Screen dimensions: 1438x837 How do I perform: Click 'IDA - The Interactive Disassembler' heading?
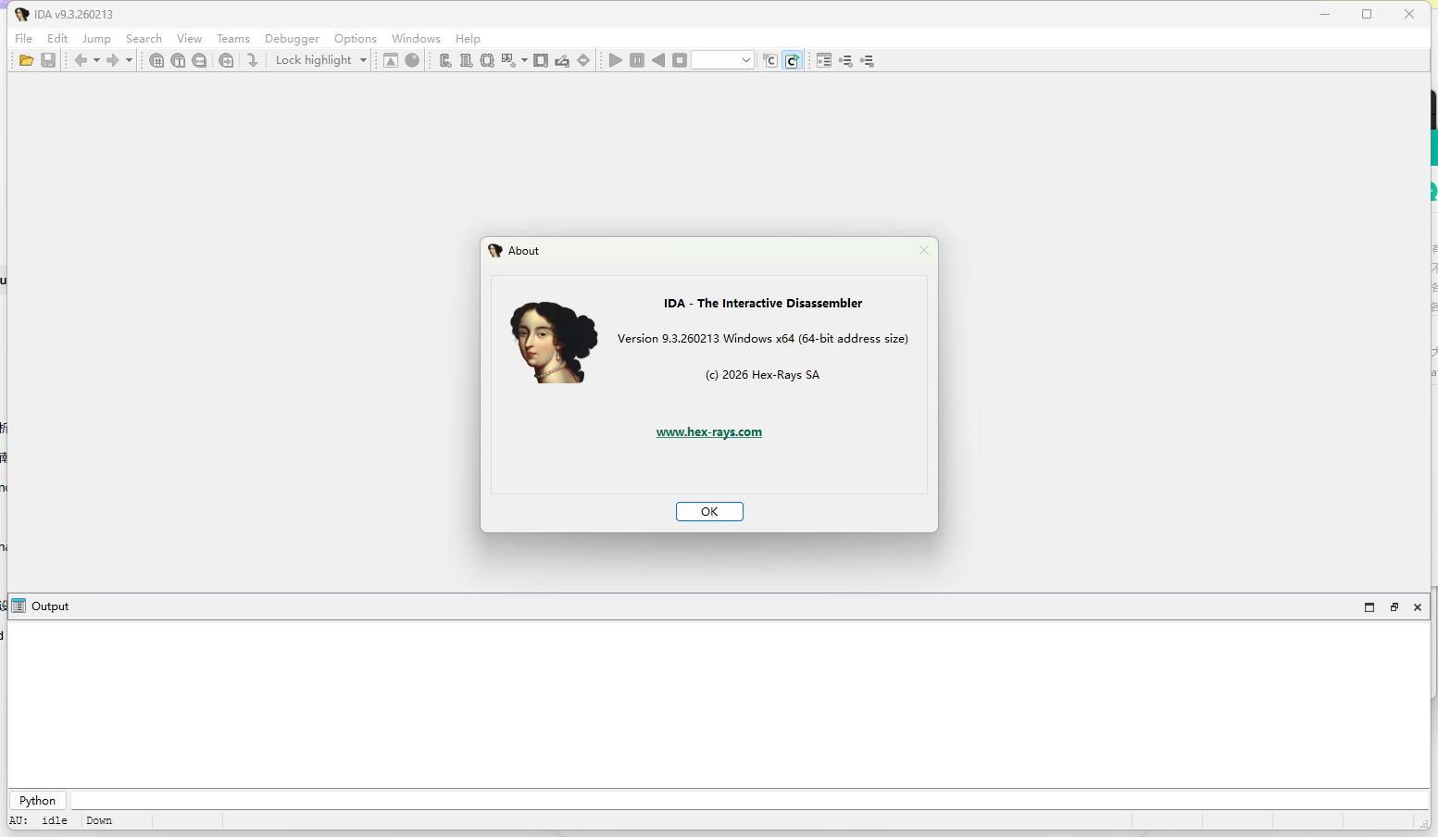pyautogui.click(x=763, y=303)
